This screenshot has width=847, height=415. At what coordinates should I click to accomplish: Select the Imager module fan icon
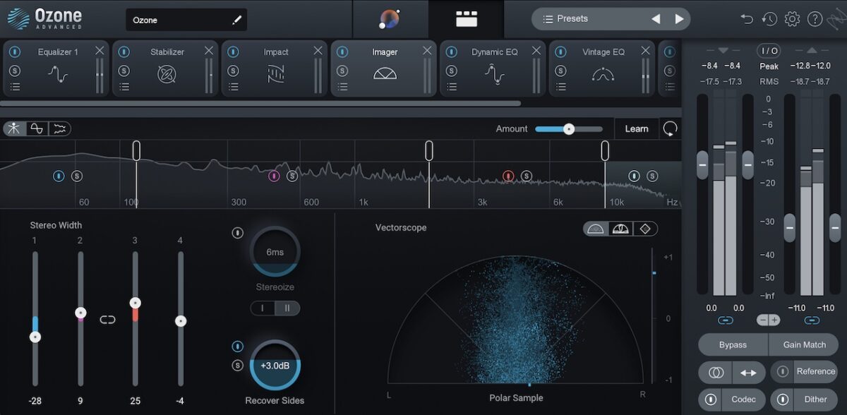click(x=385, y=73)
